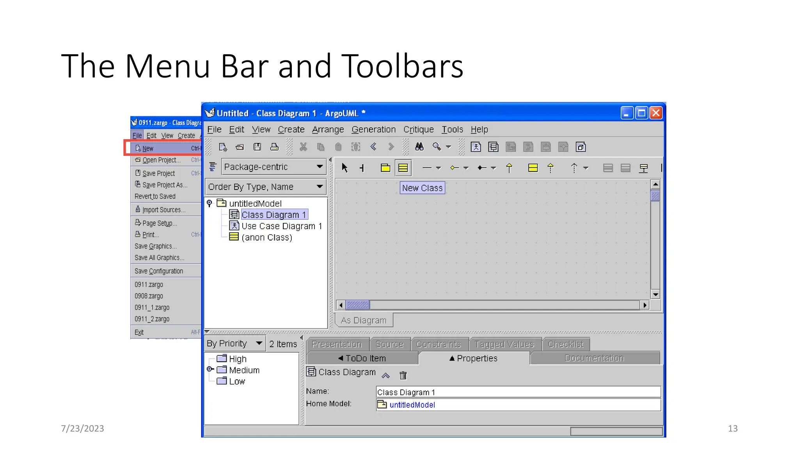The width and height of the screenshot is (799, 449).
Task: Open the Aggregation tool dropdown arrow
Action: coord(465,168)
